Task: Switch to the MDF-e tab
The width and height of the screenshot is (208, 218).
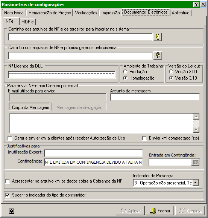Action: 27,22
